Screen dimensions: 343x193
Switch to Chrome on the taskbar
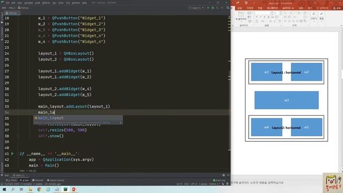(39, 189)
